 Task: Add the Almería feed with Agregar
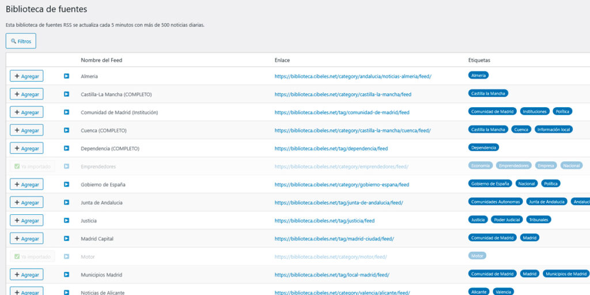[x=27, y=76]
